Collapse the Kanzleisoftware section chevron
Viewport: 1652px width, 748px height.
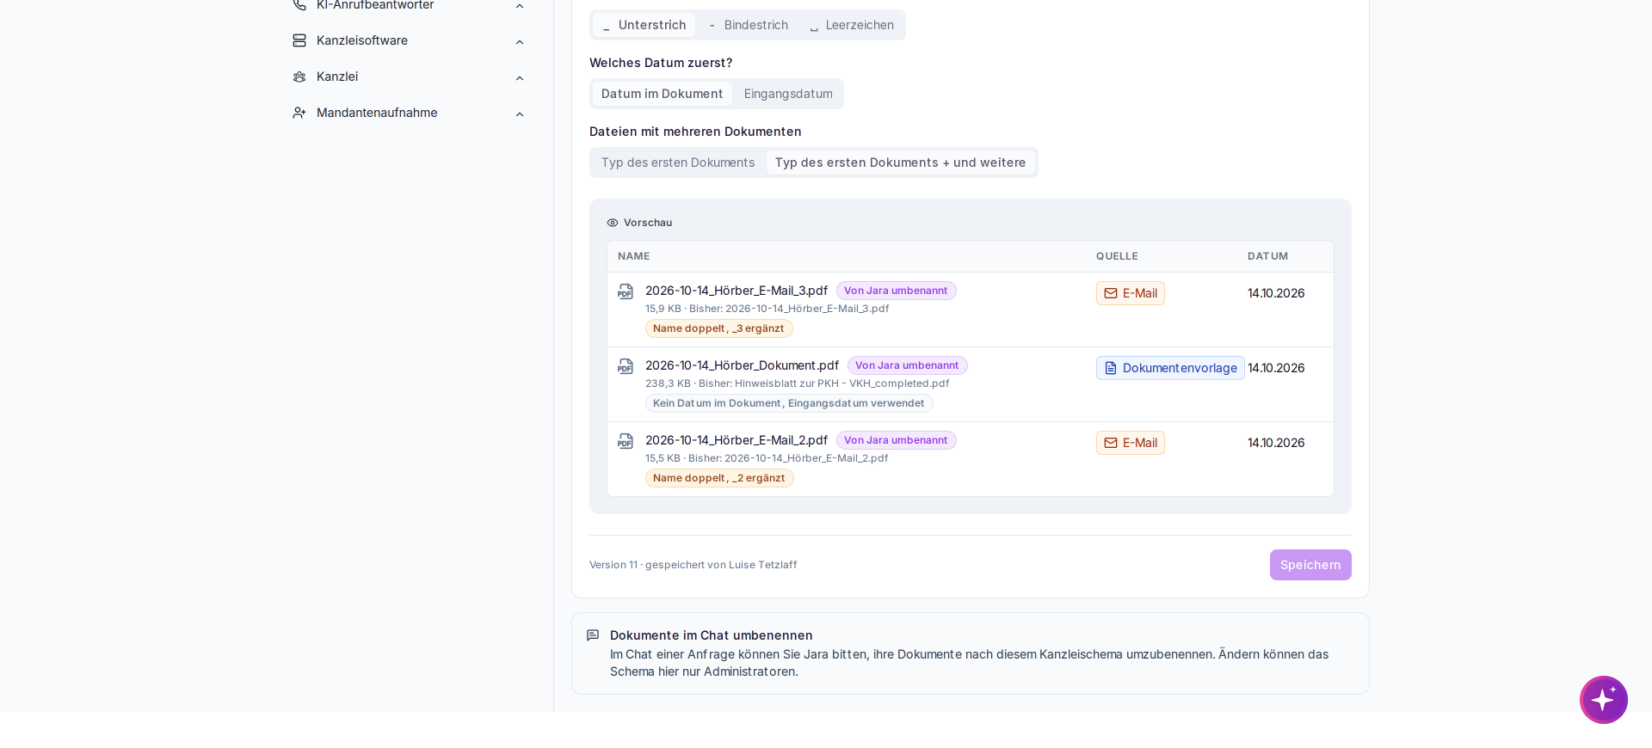(520, 42)
